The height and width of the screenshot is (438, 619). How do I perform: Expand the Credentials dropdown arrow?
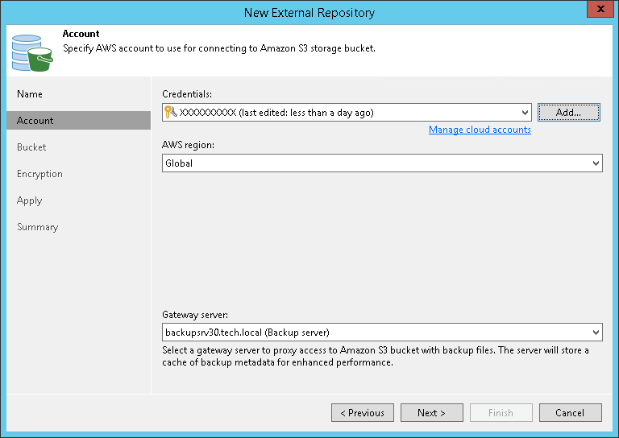click(x=525, y=113)
